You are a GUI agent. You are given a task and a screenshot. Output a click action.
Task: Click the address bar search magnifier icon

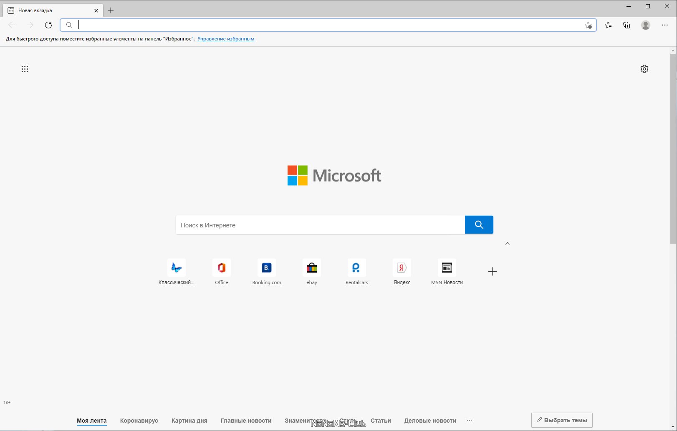pos(69,25)
